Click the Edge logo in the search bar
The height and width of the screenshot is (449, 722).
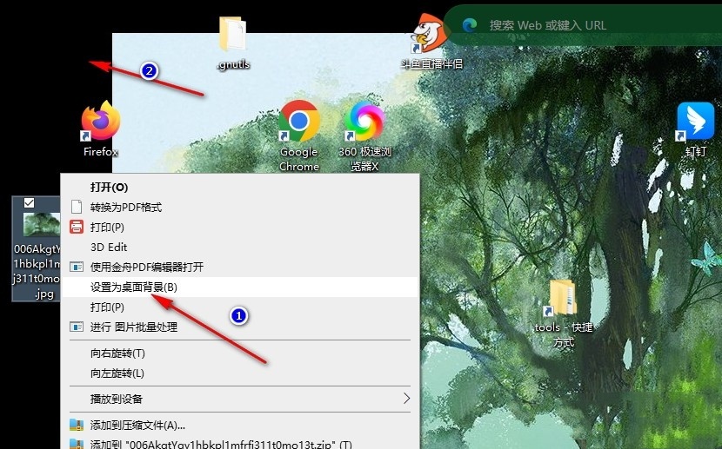pyautogui.click(x=470, y=25)
